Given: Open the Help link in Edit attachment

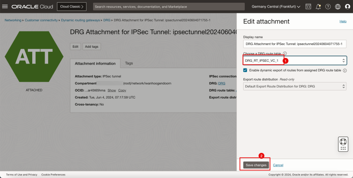Looking at the screenshot, I should (342, 21).
